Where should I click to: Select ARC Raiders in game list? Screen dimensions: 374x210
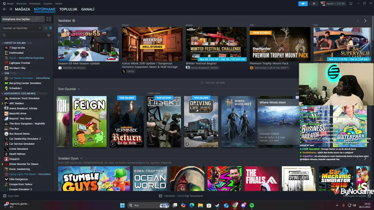(16, 103)
